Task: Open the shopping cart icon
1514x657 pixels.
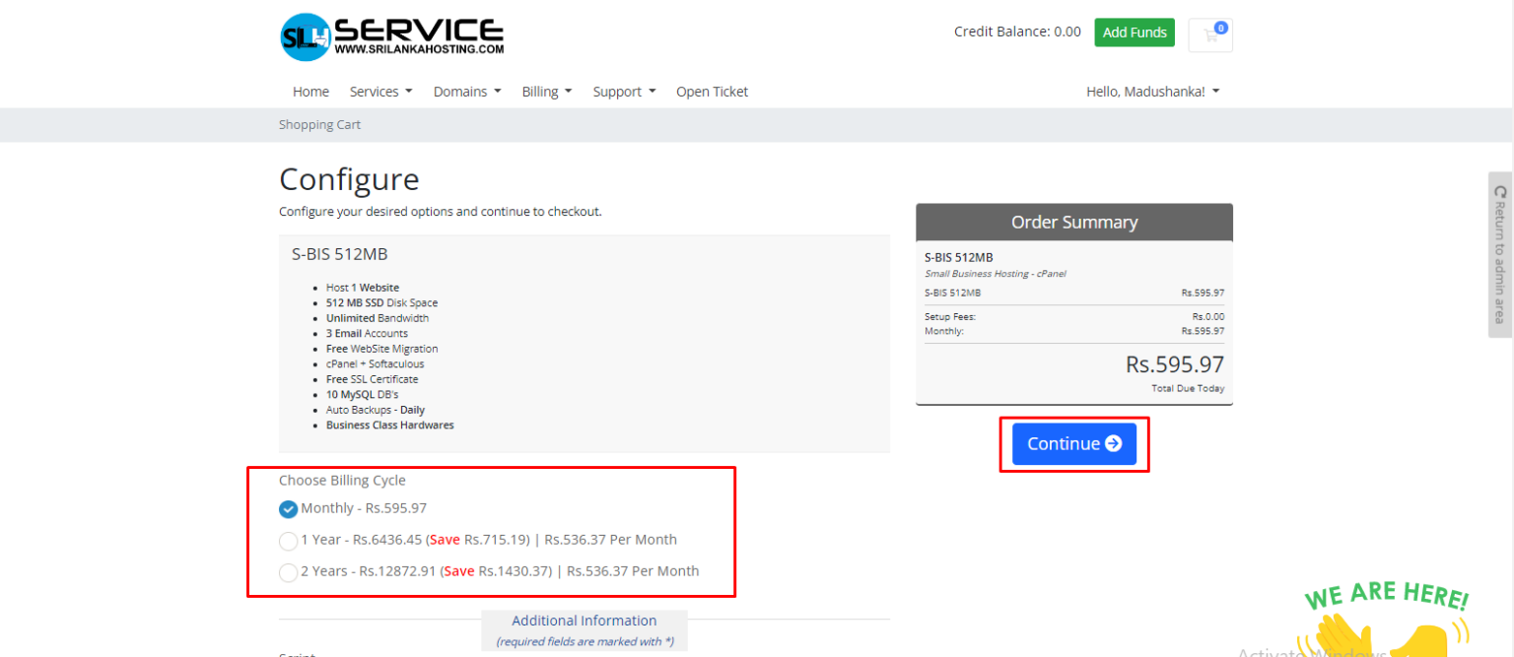Action: pyautogui.click(x=1209, y=34)
